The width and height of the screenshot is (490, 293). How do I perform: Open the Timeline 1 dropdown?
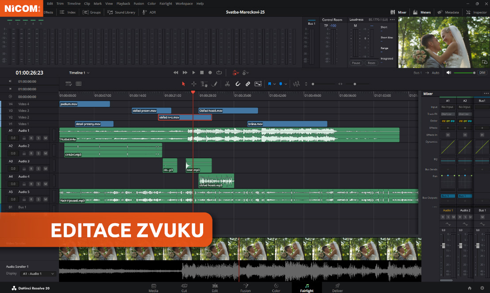pyautogui.click(x=79, y=73)
